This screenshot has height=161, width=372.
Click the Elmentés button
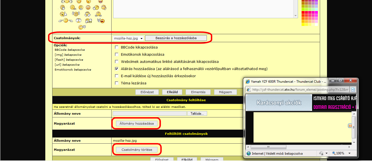198,92
